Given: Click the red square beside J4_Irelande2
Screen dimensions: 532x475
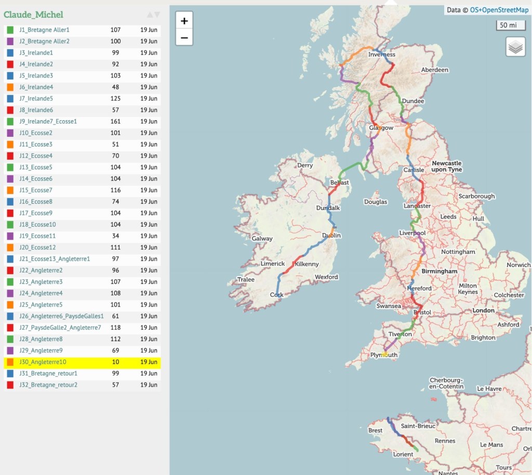Looking at the screenshot, I should 10,65.
